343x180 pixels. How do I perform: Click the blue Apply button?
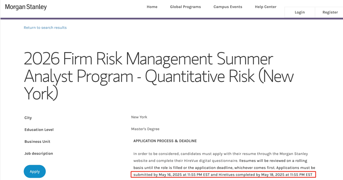(35, 171)
